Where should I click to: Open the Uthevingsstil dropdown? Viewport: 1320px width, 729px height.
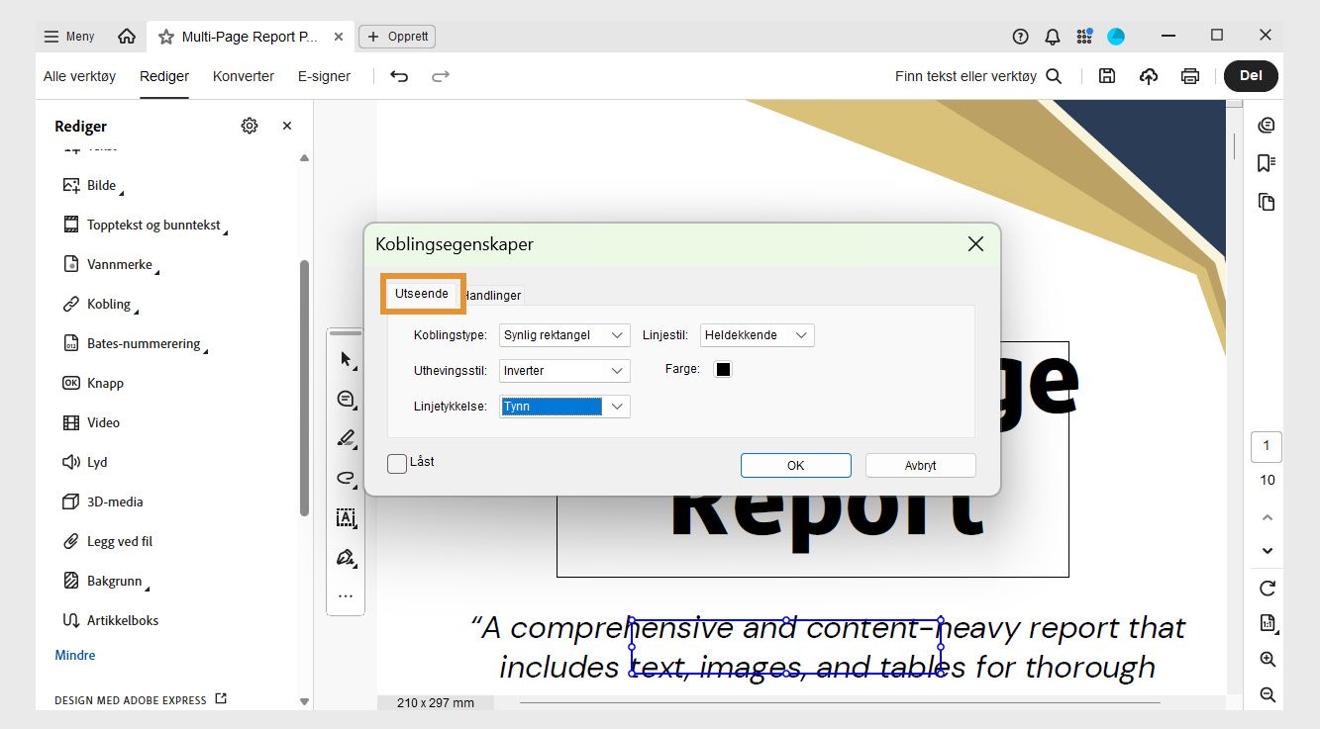tap(564, 371)
